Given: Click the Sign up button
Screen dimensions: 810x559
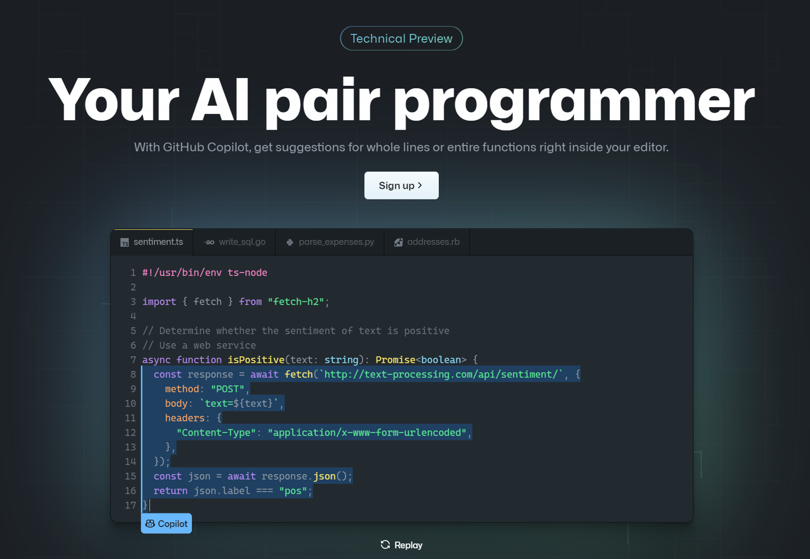Looking at the screenshot, I should coord(401,185).
